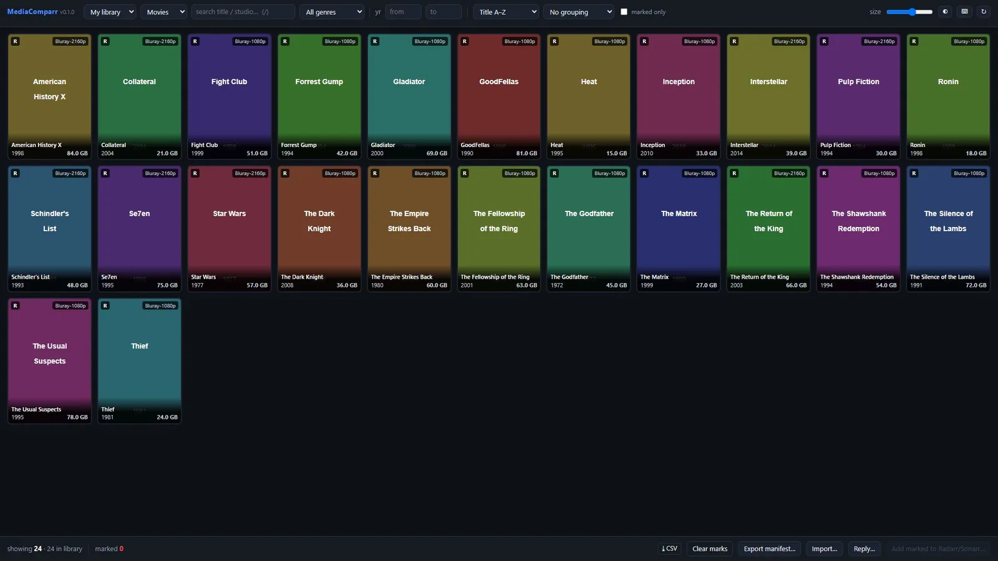The width and height of the screenshot is (998, 561).
Task: Click the Reply button
Action: click(864, 549)
